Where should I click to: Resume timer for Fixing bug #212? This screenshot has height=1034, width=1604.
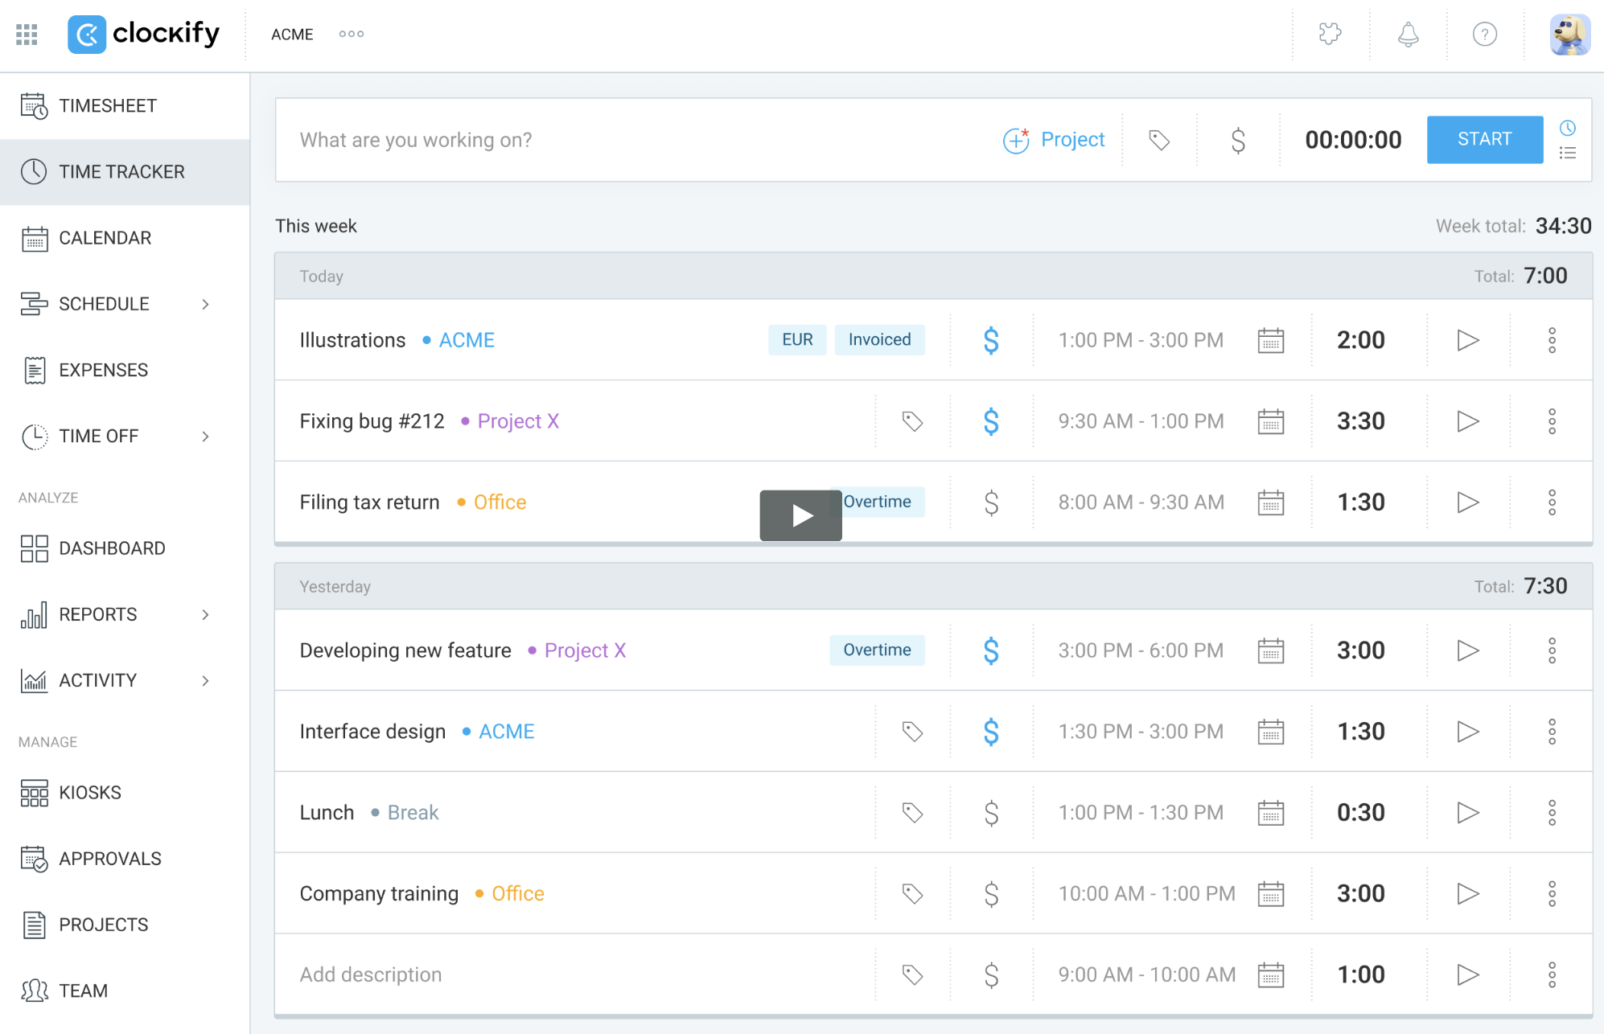(x=1468, y=421)
